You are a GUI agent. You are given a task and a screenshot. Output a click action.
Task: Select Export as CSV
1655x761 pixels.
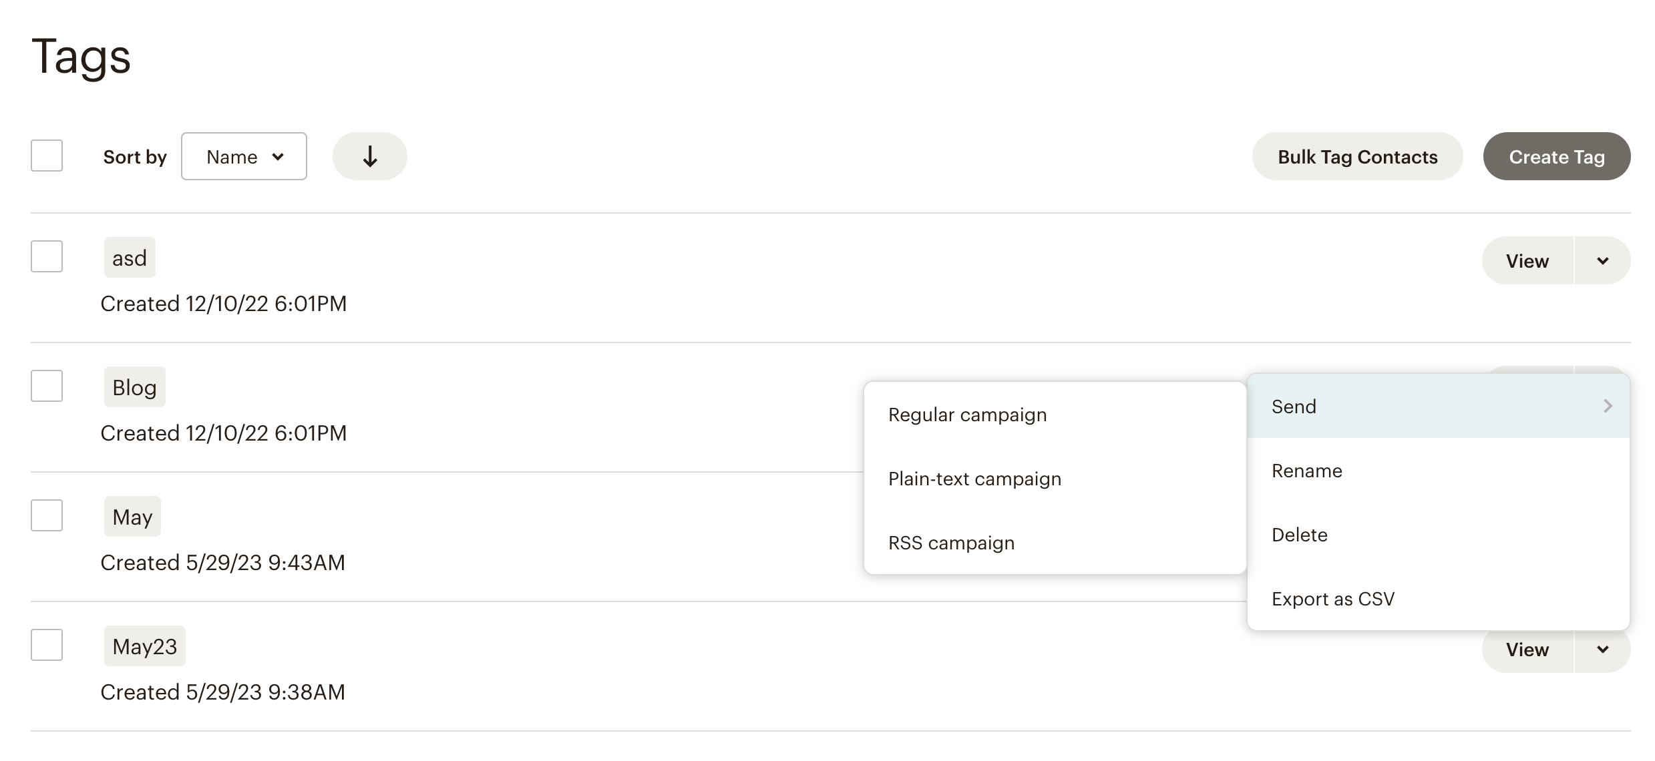coord(1332,599)
